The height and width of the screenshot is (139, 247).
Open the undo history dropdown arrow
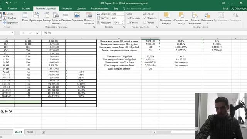click(10, 3)
